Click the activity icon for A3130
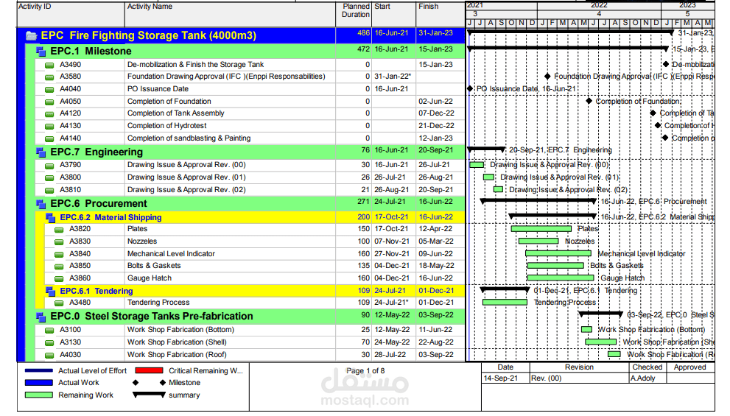 click(x=49, y=343)
